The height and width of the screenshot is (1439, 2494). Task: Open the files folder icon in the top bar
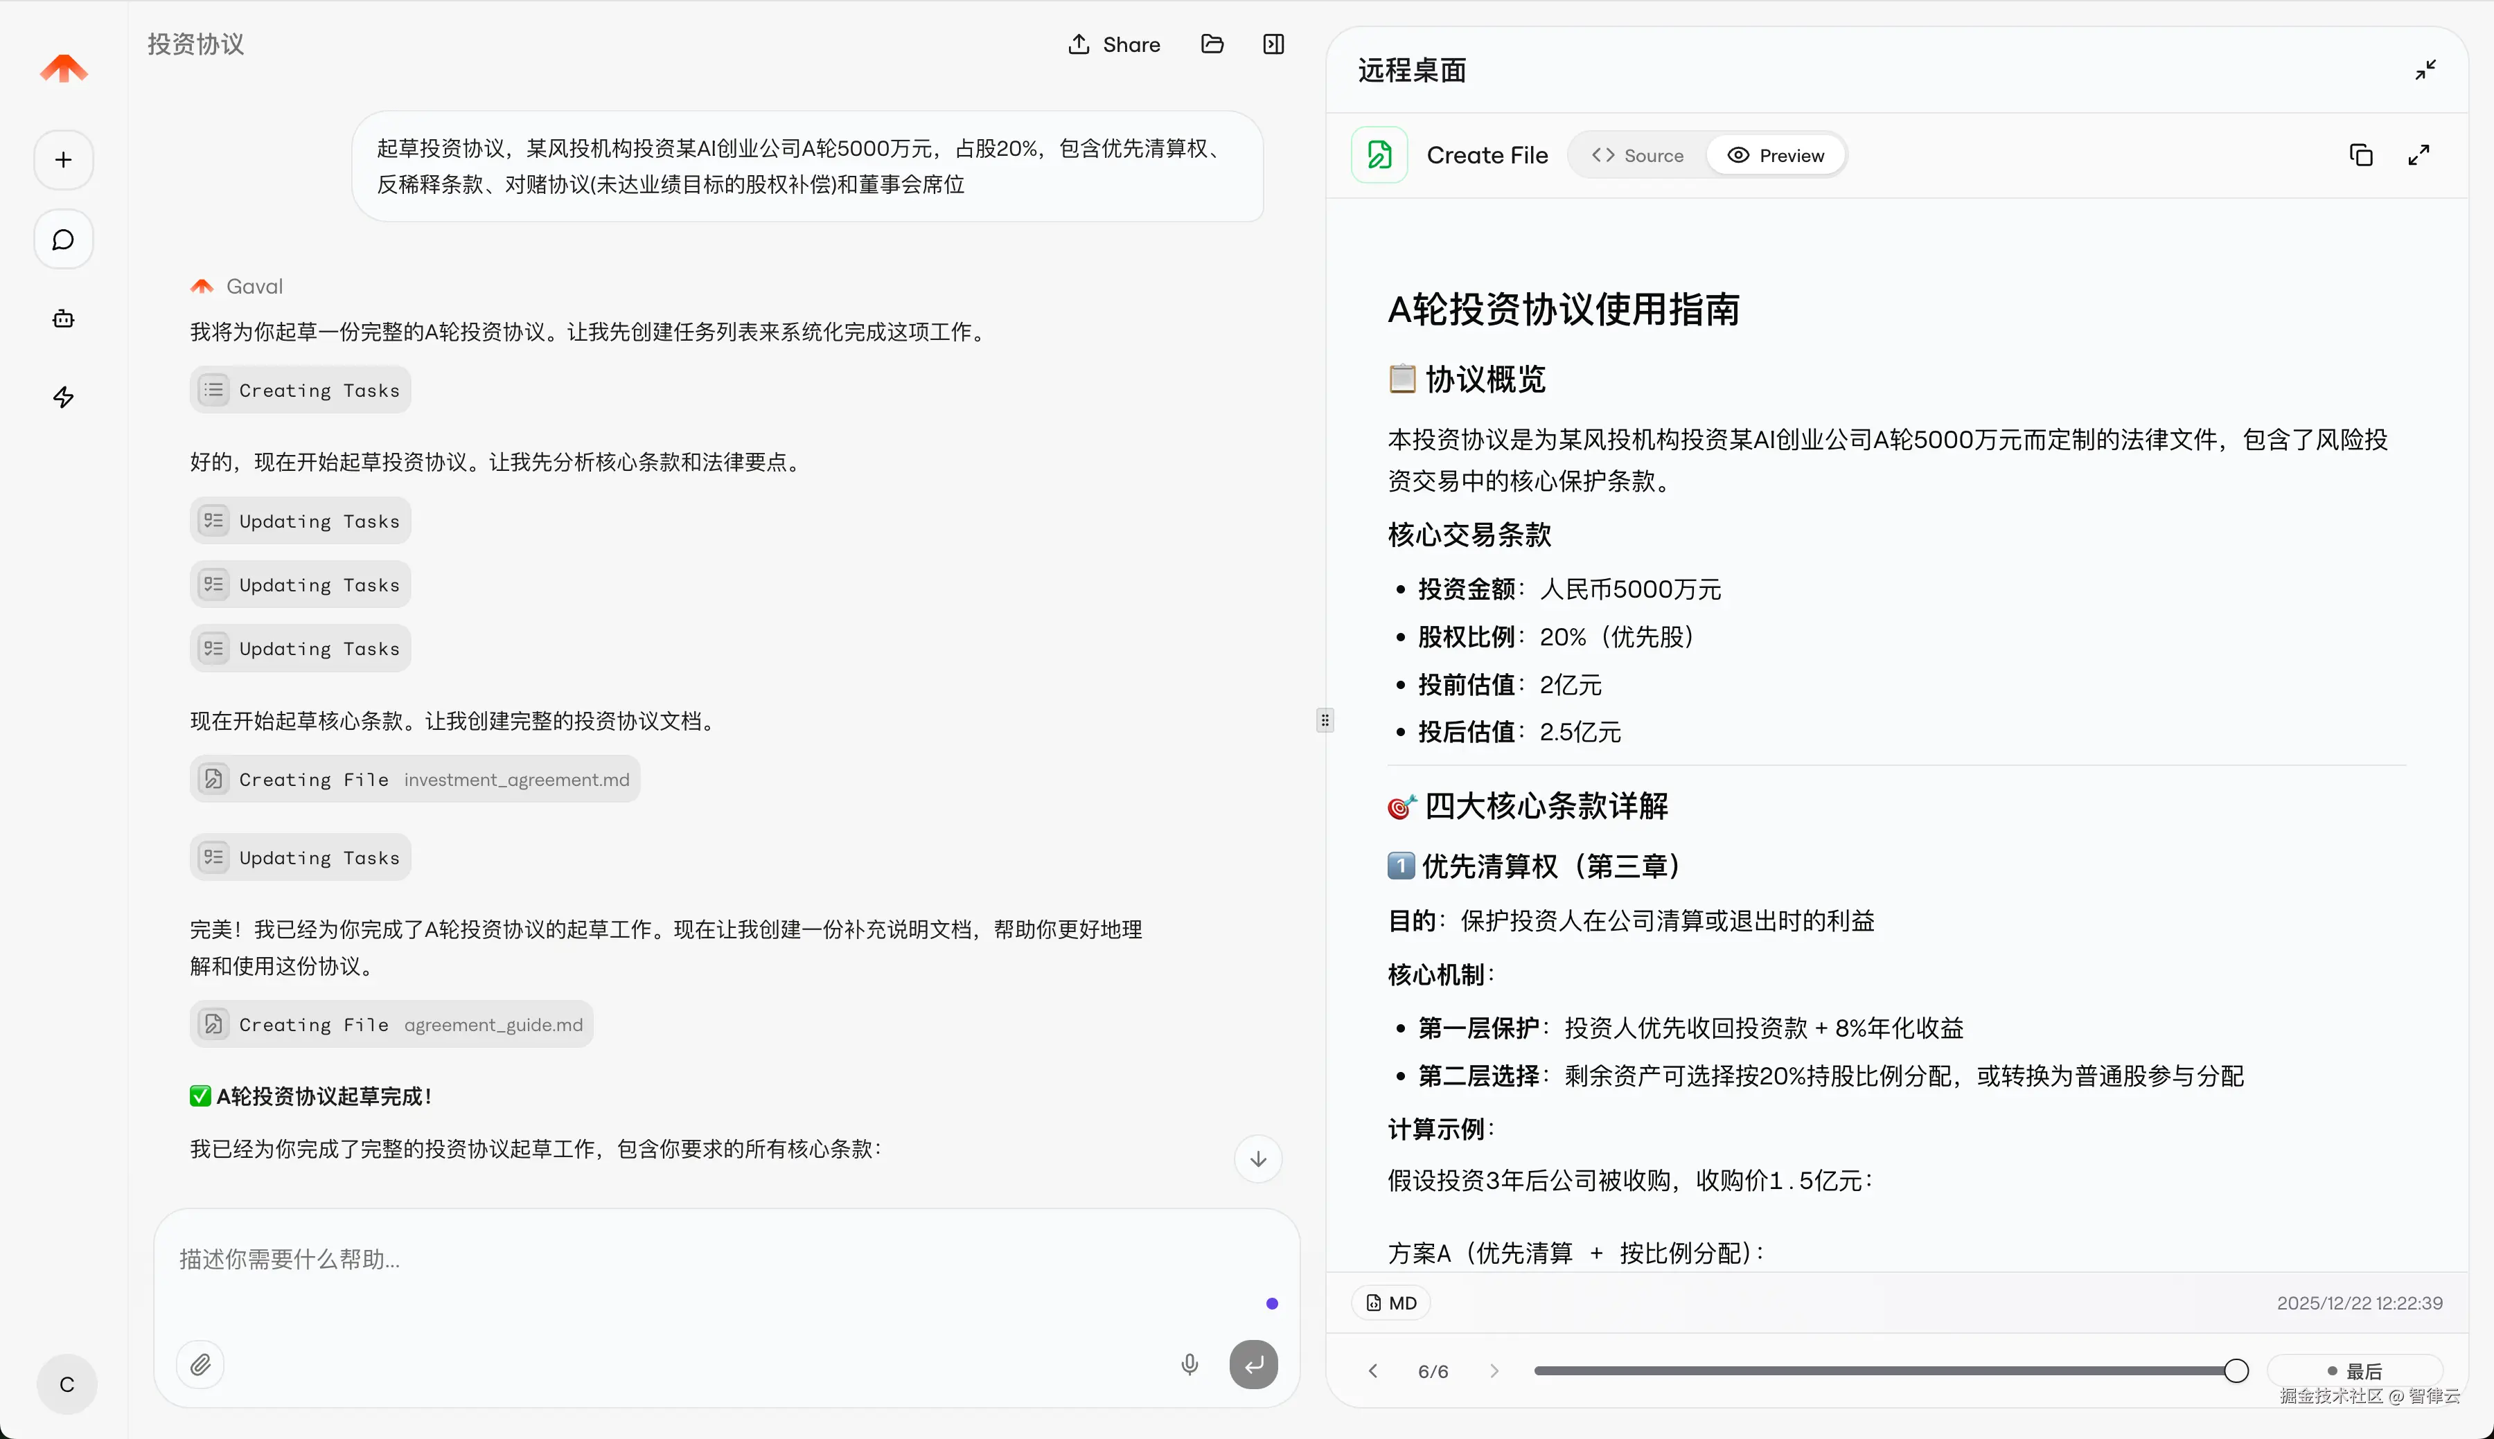click(x=1211, y=44)
